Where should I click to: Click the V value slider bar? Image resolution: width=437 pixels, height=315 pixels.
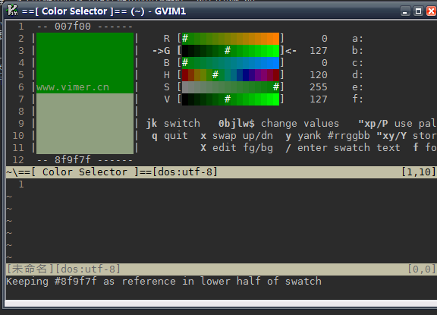[x=231, y=99]
